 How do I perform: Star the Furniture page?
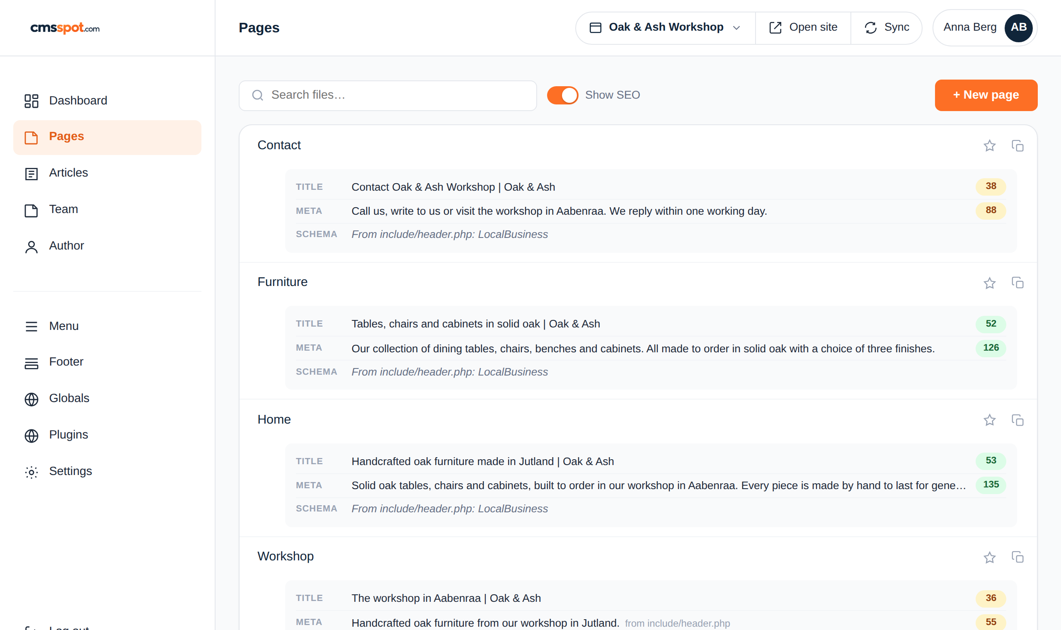click(989, 283)
